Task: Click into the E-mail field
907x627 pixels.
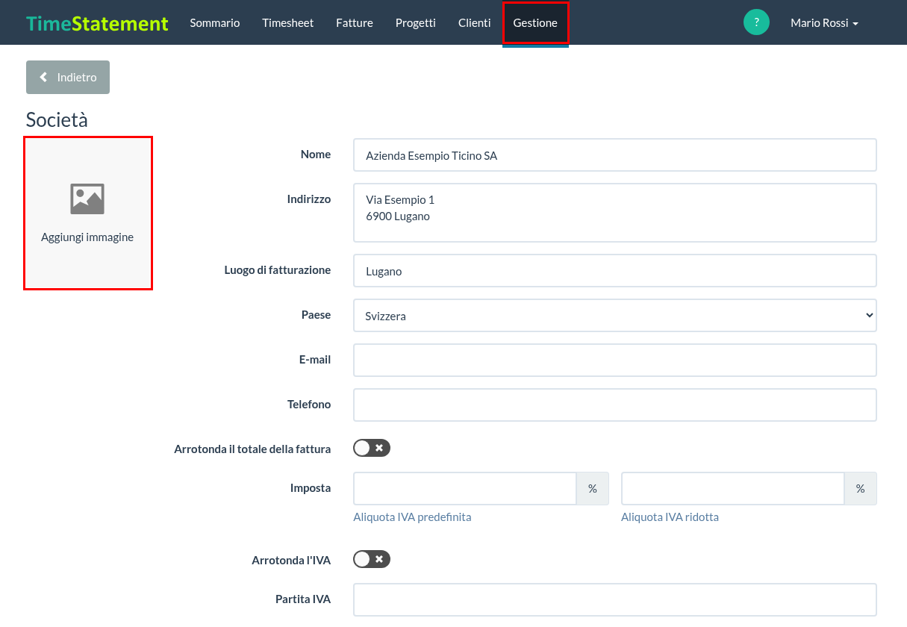Action: (x=615, y=360)
